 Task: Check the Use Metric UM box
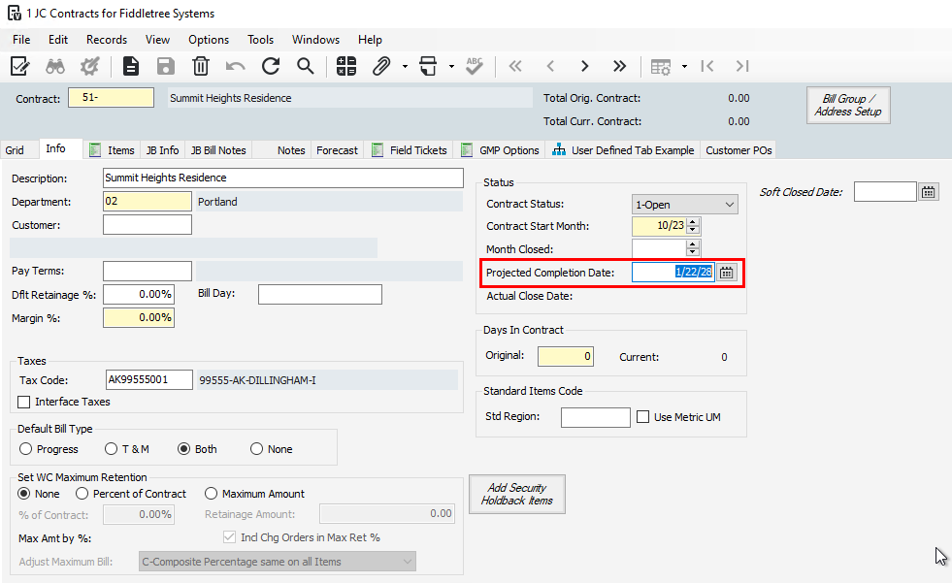643,417
